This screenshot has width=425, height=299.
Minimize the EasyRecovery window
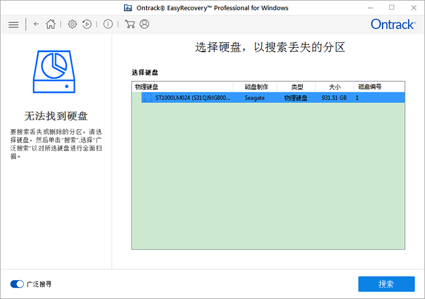[x=370, y=8]
